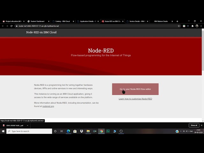Close the Service Details tab
The height and width of the screenshot is (153, 204).
tap(148, 21)
